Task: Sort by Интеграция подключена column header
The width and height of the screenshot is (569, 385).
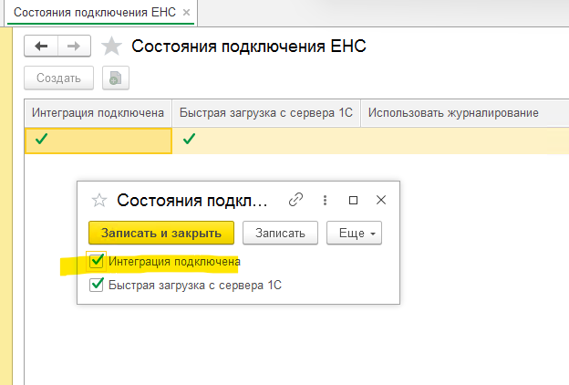Action: click(x=98, y=113)
